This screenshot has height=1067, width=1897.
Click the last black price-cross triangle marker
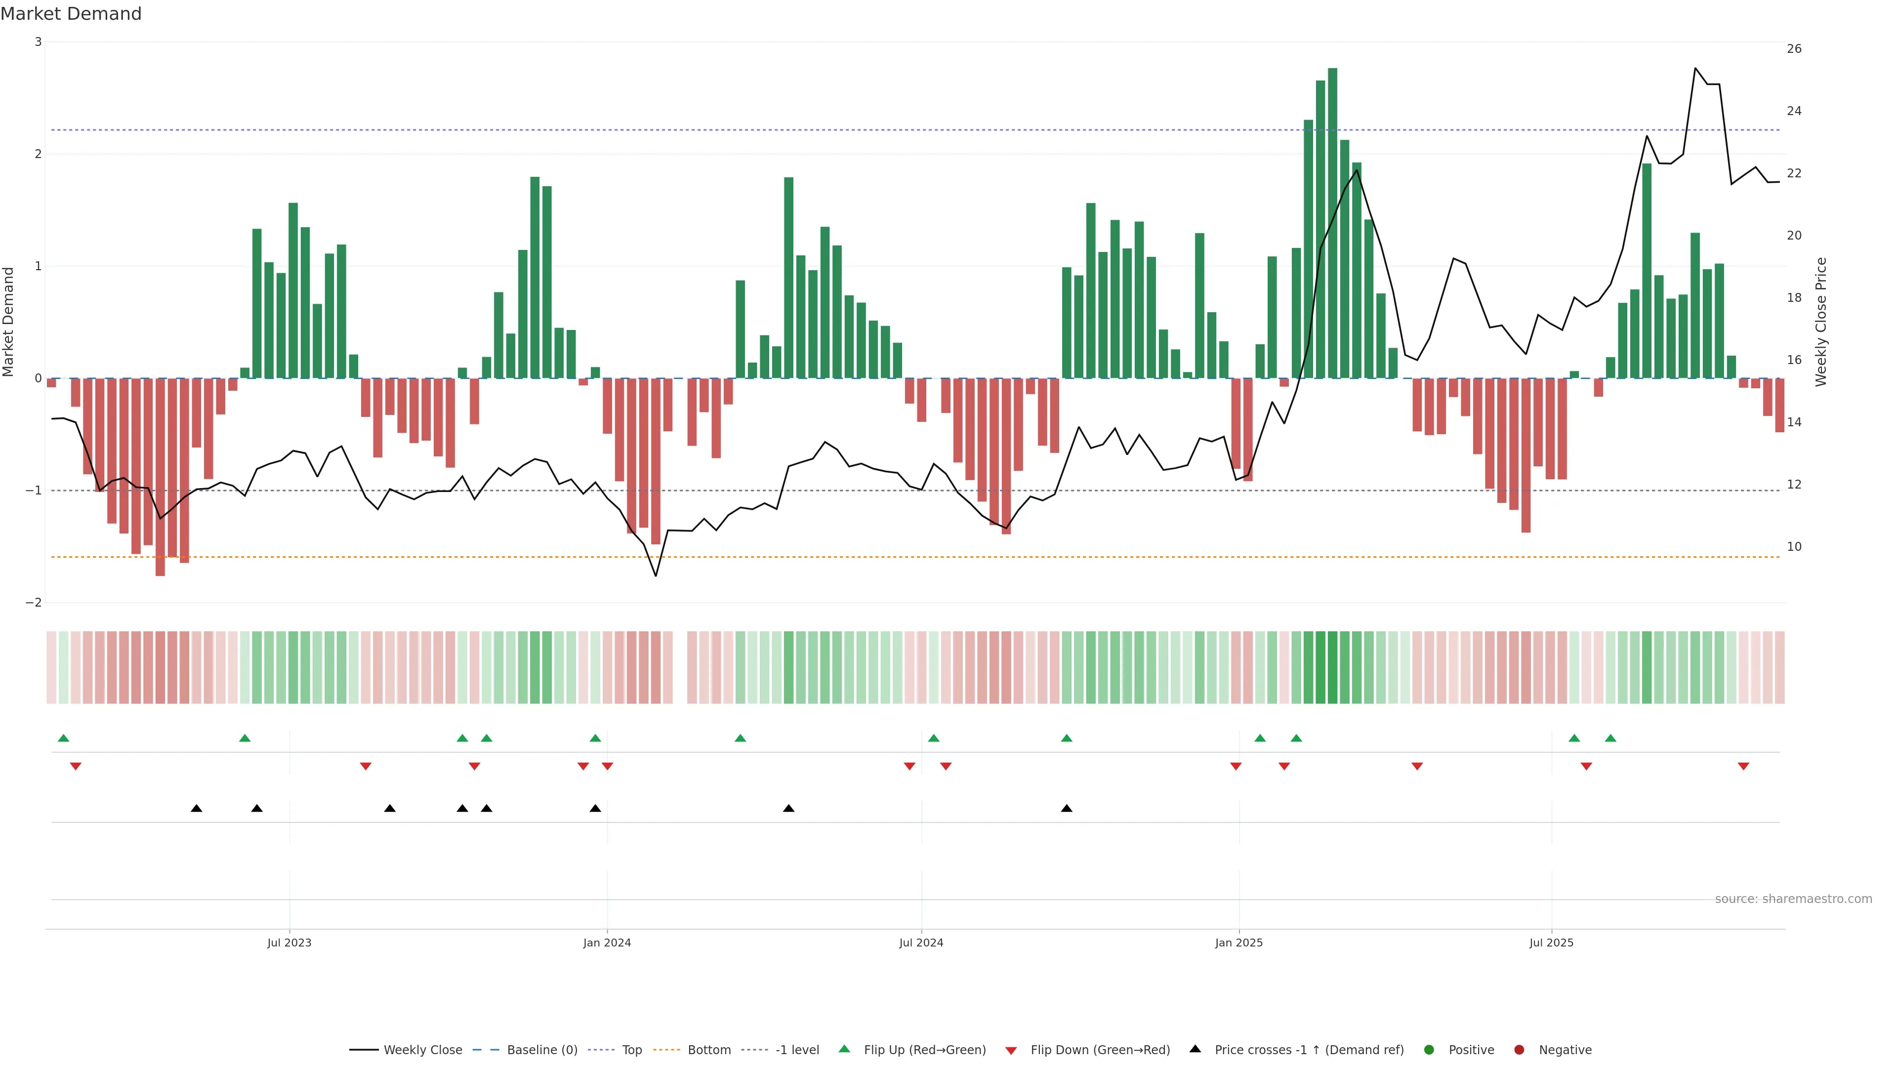tap(1067, 809)
